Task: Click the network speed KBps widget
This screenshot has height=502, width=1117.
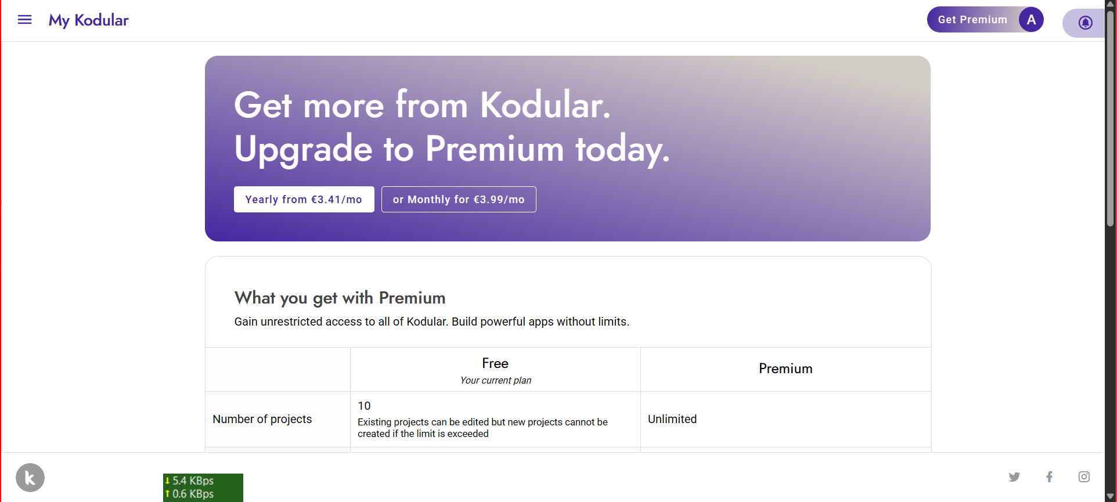Action: click(x=203, y=487)
